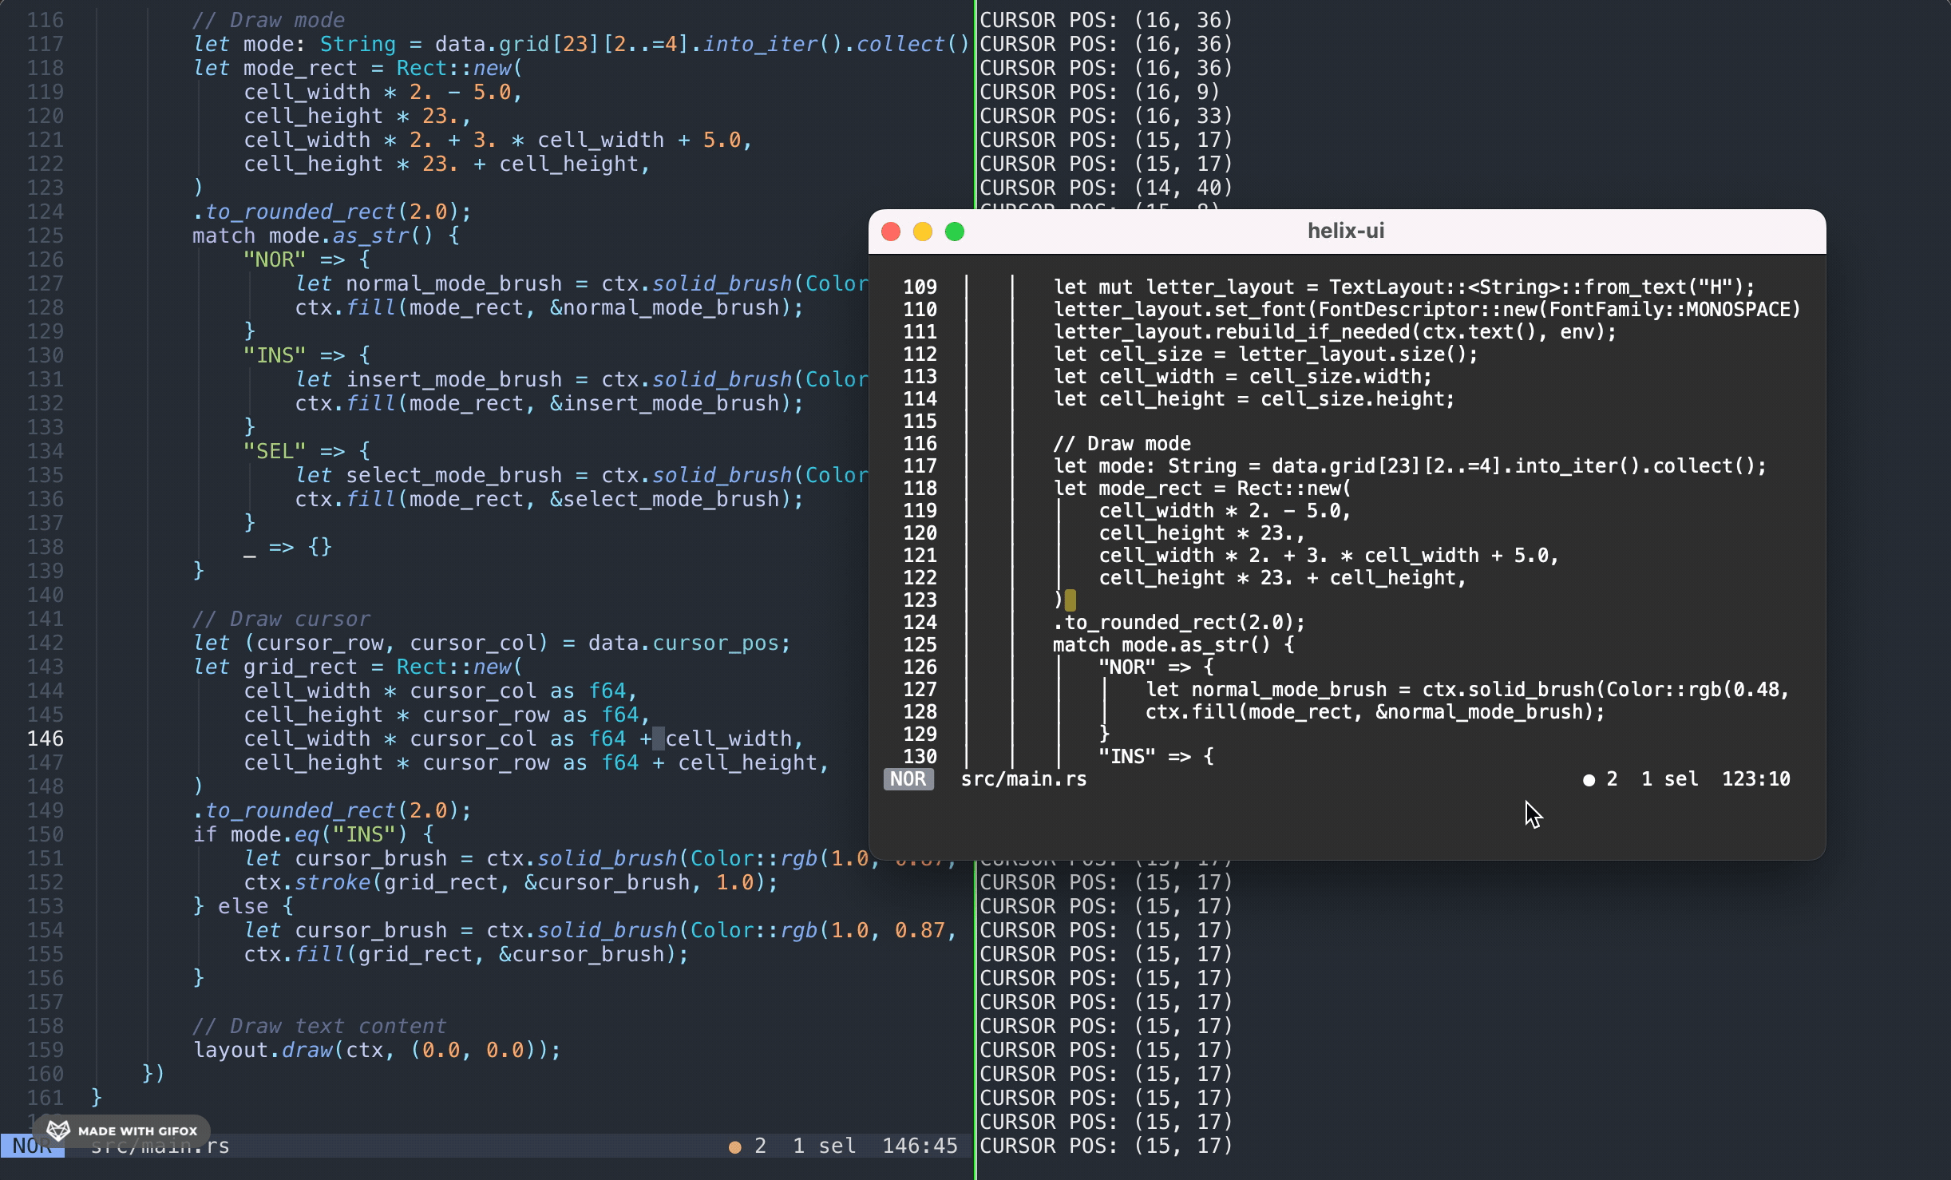Click the 123:10 position in helix-ui statusline
Viewport: 1951px width, 1180px height.
click(1755, 779)
